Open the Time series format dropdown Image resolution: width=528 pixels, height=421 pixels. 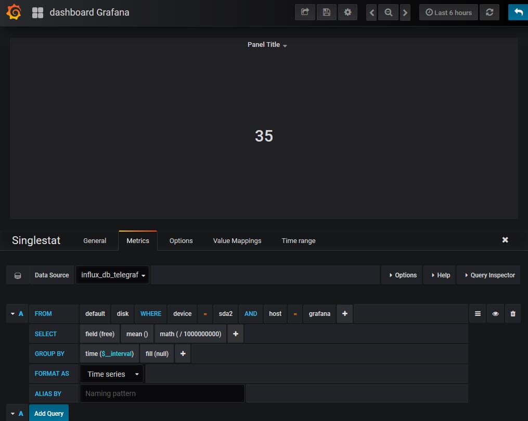[x=112, y=374]
